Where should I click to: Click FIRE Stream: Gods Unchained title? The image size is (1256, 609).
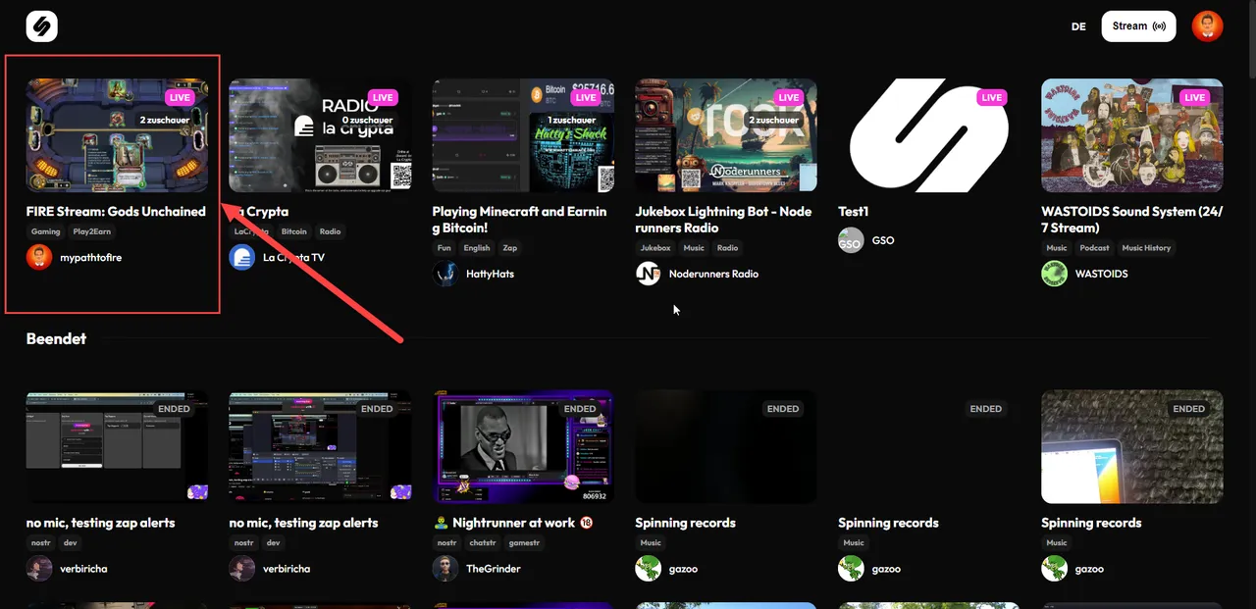[x=116, y=212]
